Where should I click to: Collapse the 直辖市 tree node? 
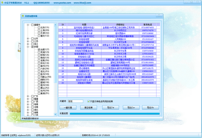click(28, 25)
